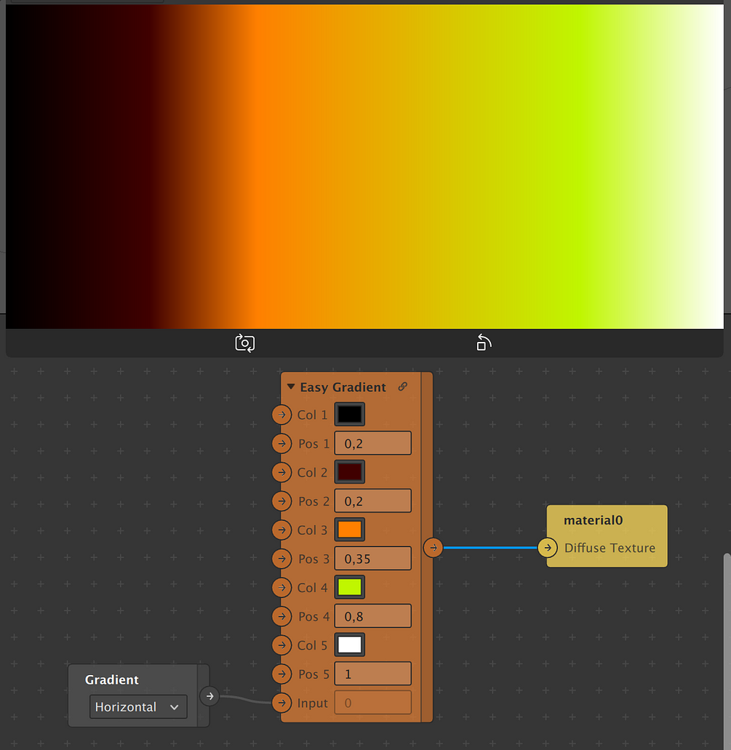Collapse the Easy Gradient node via its triangle
This screenshot has height=750, width=731.
point(291,387)
